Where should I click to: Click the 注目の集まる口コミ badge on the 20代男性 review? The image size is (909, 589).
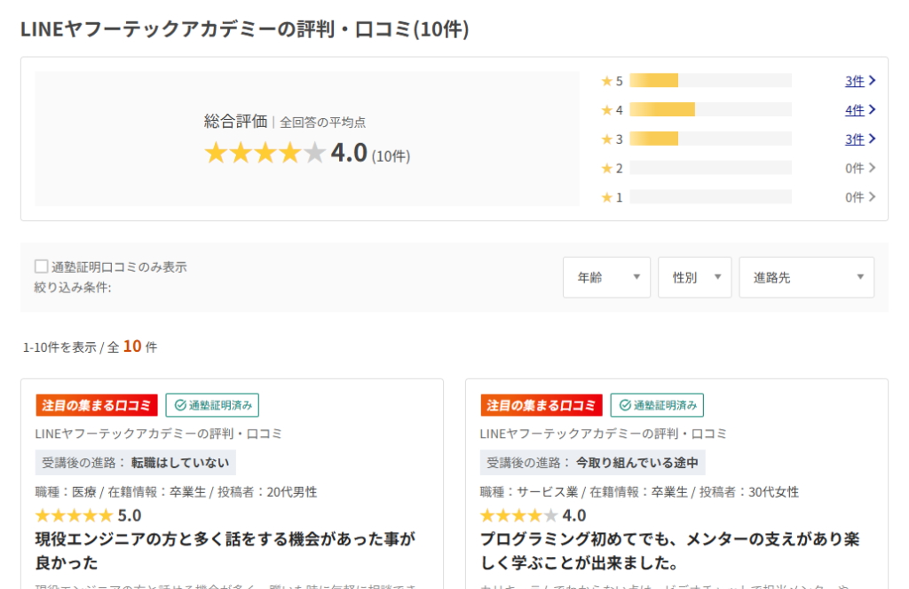coord(96,405)
